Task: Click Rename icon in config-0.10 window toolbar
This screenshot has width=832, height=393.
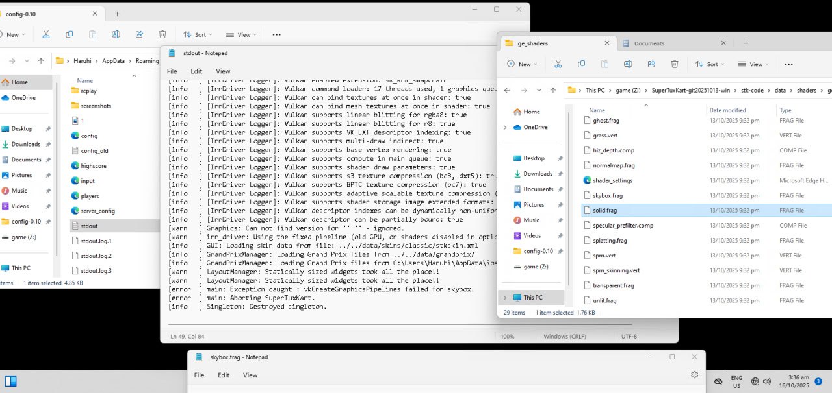Action: [116, 34]
